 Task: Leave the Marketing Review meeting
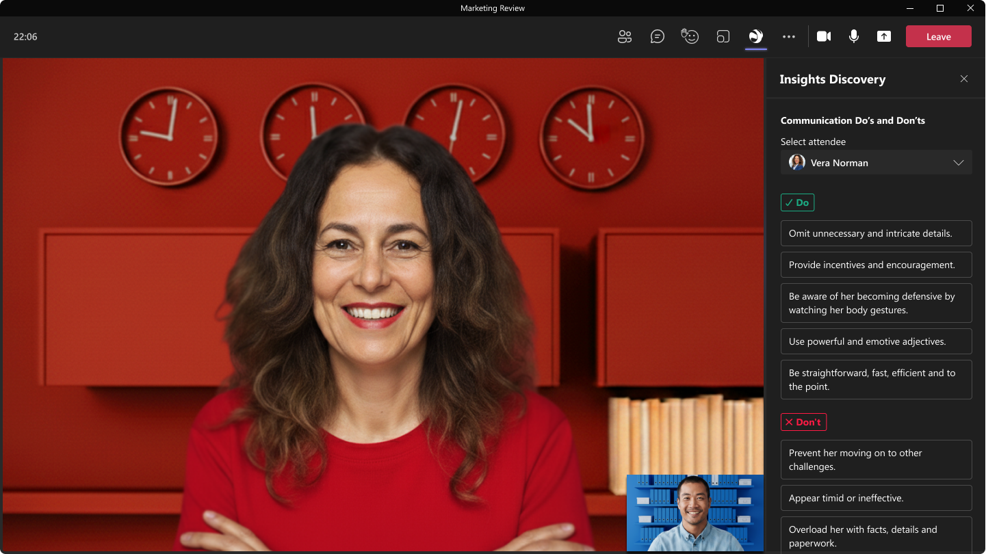(938, 37)
